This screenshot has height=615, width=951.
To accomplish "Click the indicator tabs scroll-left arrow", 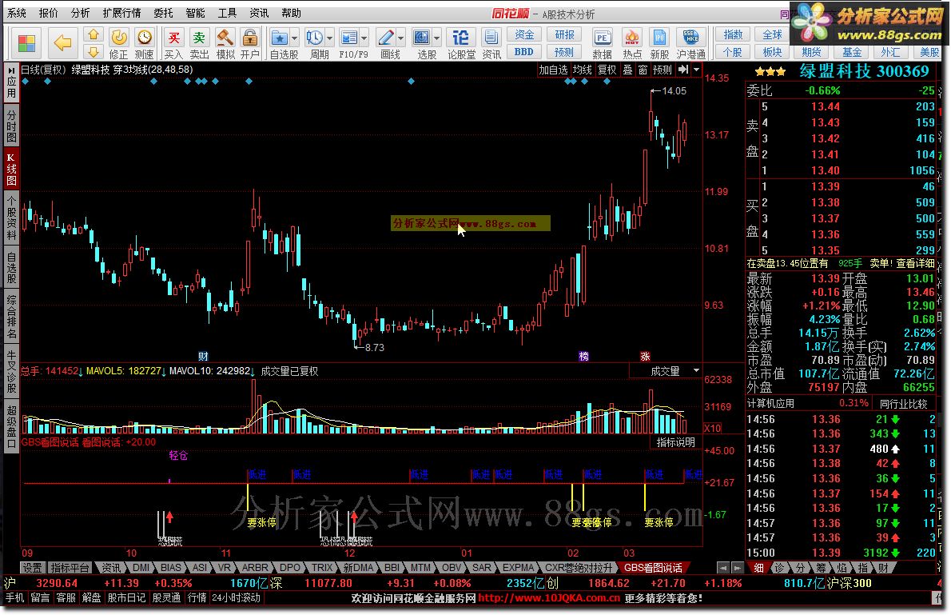I will pos(723,568).
